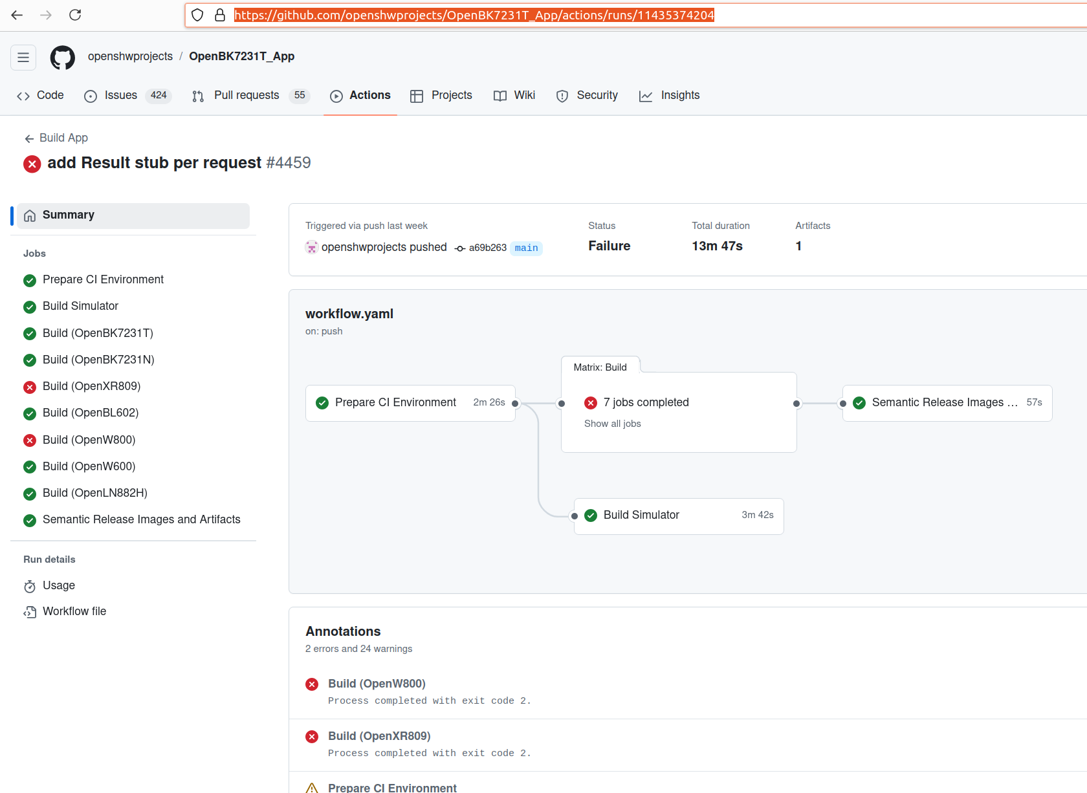Open Prepare CI Environment warning annotation

pyautogui.click(x=392, y=787)
